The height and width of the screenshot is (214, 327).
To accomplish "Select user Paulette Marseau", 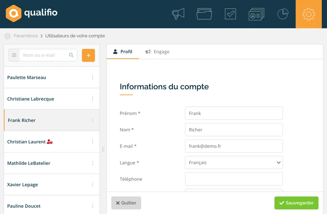I will [x=52, y=77].
